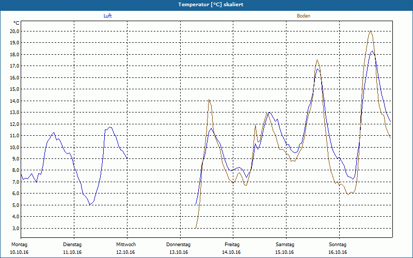413x258 pixels.
Task: Select the Dienstag day label
Action: pyautogui.click(x=72, y=245)
